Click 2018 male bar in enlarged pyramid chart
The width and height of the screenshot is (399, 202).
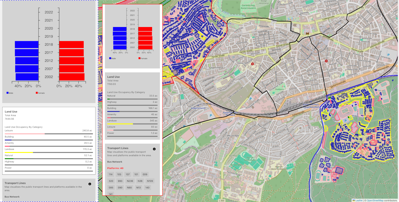click(27, 44)
